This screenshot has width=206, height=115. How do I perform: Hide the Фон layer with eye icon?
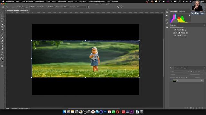[171, 81]
